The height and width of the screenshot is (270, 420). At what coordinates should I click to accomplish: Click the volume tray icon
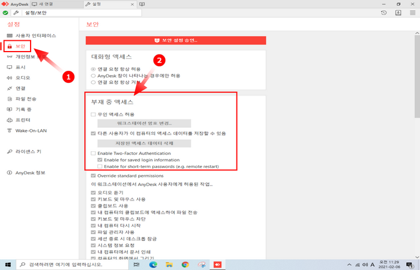point(365,265)
